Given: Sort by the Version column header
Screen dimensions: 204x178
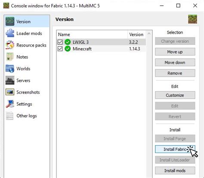Looking at the screenshot, I should [136, 34].
